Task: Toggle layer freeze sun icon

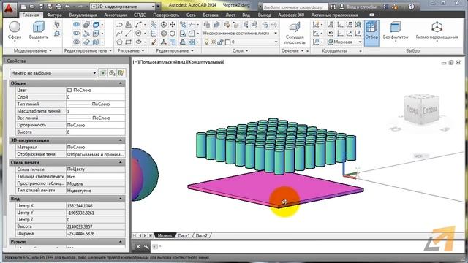Action: pos(214,42)
